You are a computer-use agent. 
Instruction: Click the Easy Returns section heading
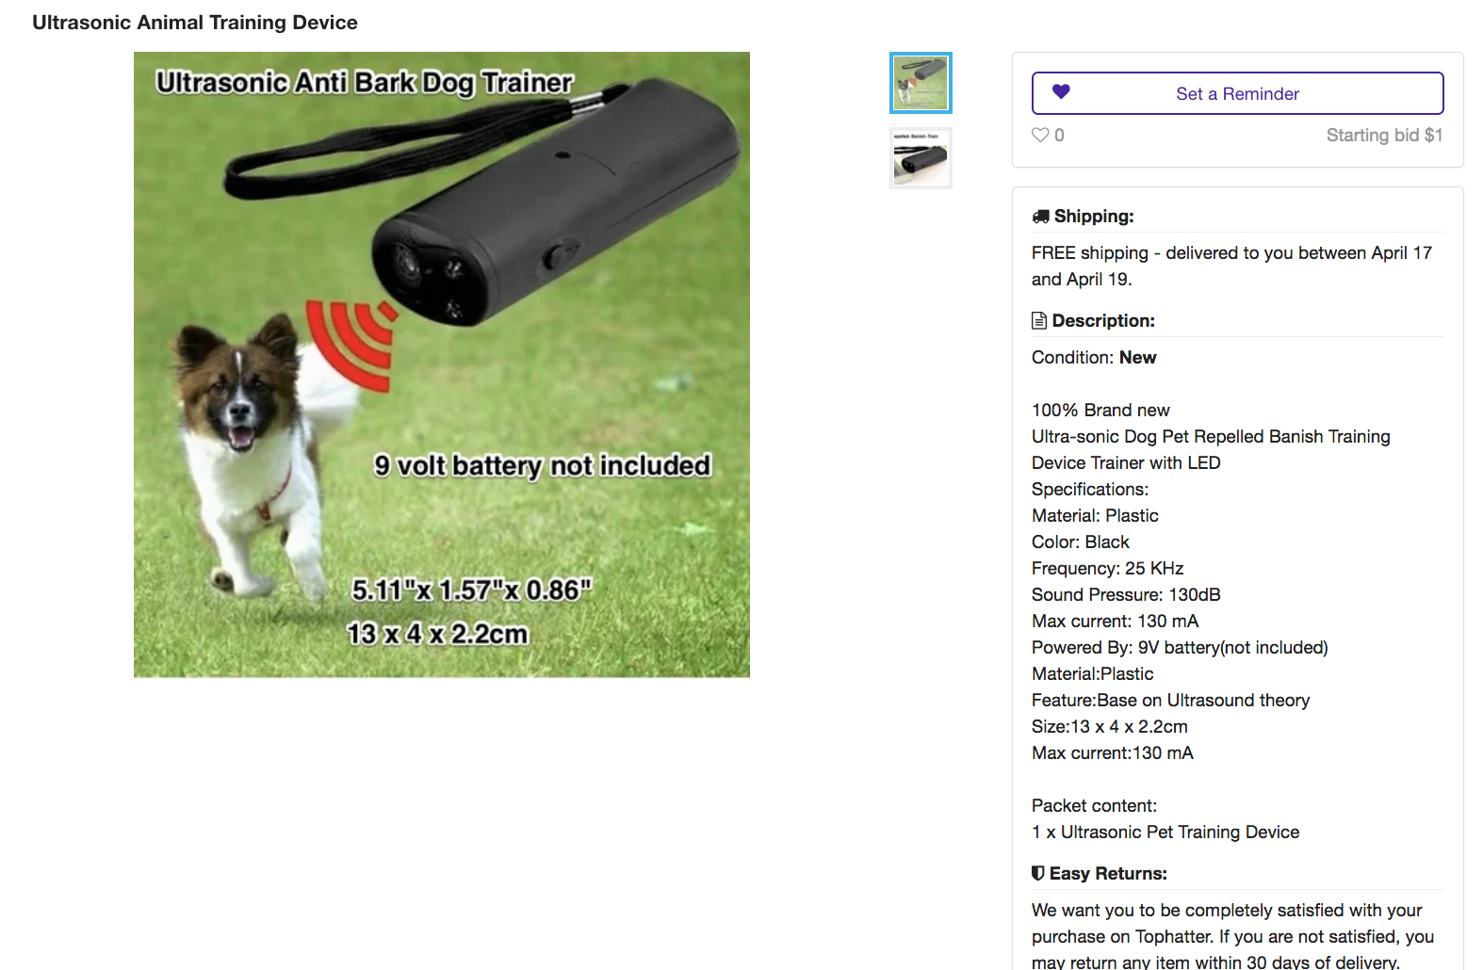(x=1108, y=873)
